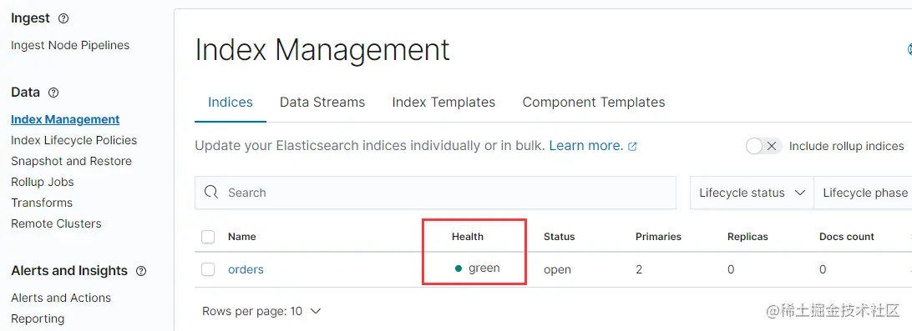Check the select-all checkbox in table header

click(208, 237)
